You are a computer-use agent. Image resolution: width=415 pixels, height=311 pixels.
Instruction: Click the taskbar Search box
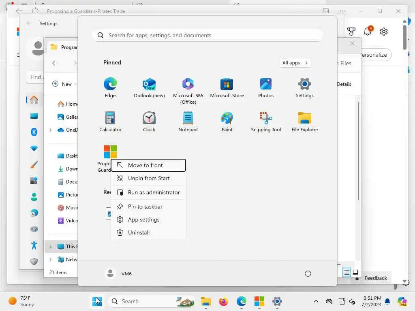(x=152, y=301)
